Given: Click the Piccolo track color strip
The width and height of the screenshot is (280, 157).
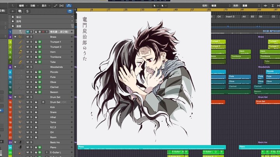Looking at the screenshot, I should pos(10,72).
